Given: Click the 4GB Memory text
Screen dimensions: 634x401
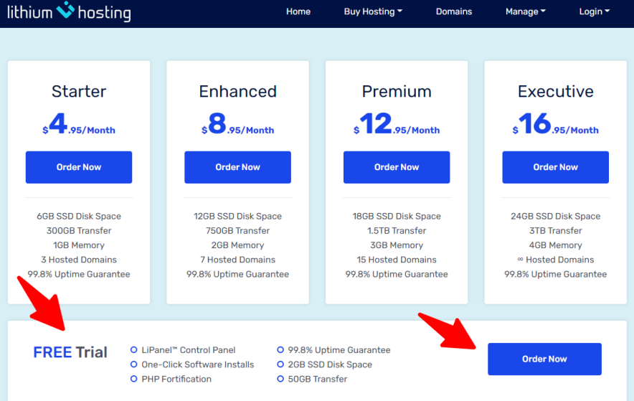Looking at the screenshot, I should point(556,245).
